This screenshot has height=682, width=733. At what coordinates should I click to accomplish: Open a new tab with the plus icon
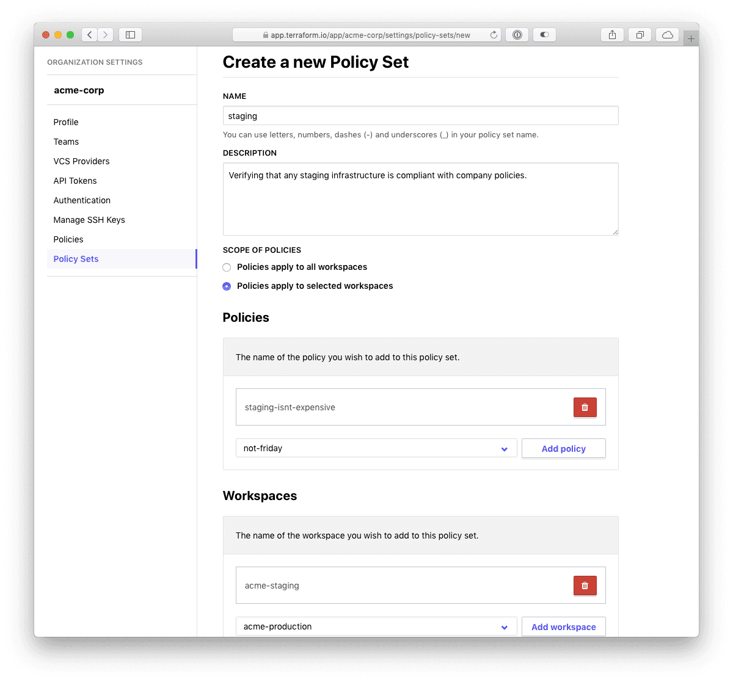691,37
